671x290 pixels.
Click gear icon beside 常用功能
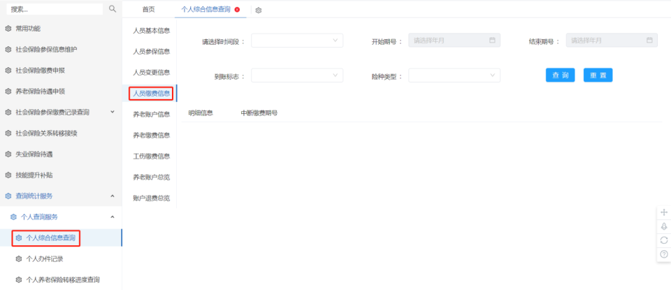[8, 29]
